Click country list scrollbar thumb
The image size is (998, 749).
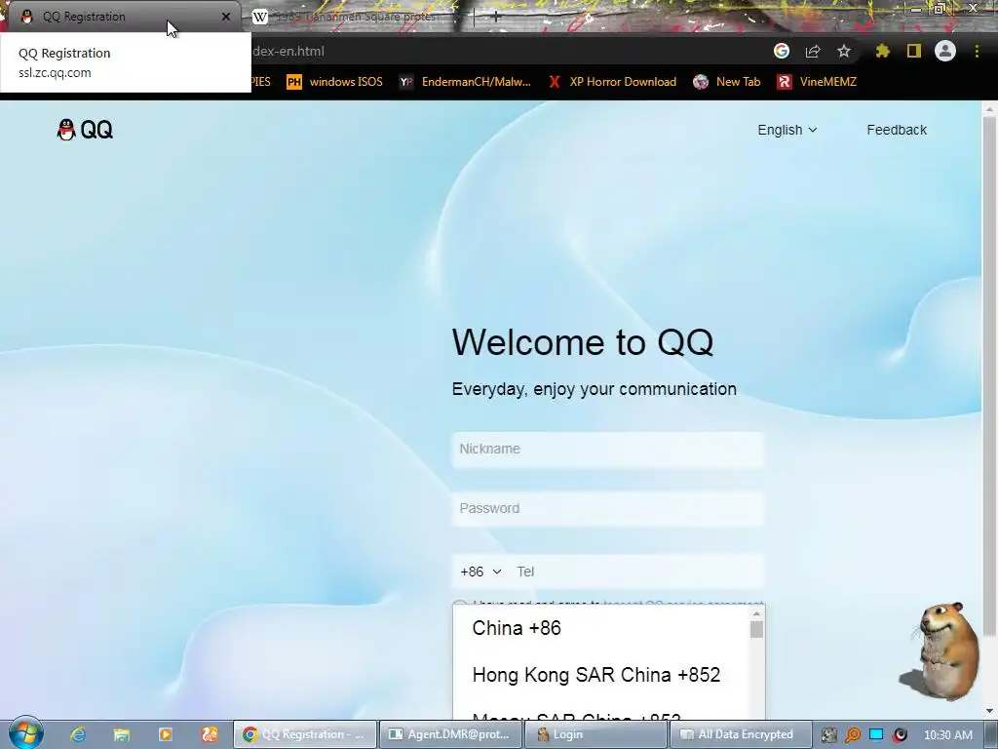[x=756, y=629]
